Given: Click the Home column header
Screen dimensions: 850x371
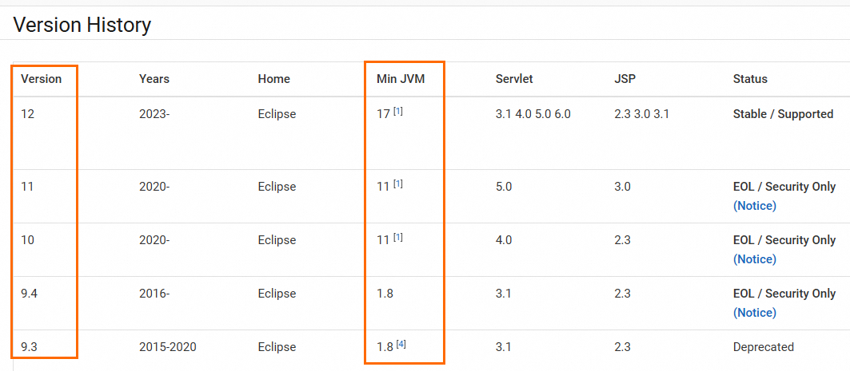Looking at the screenshot, I should (273, 79).
